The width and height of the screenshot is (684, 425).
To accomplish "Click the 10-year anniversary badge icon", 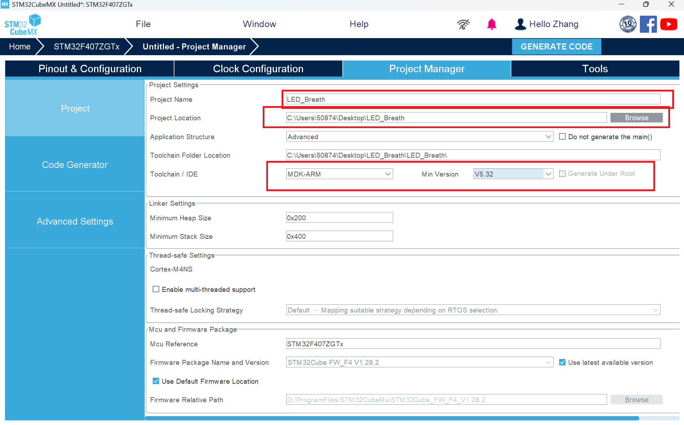I will click(628, 24).
